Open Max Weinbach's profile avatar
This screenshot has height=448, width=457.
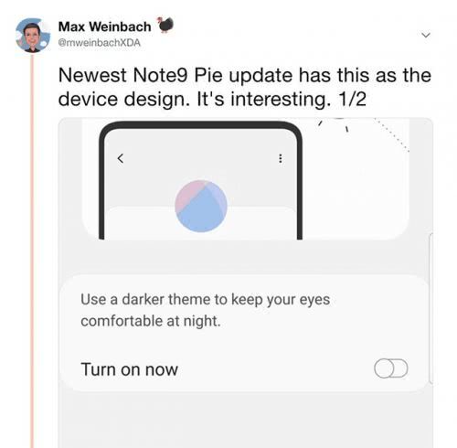33,36
